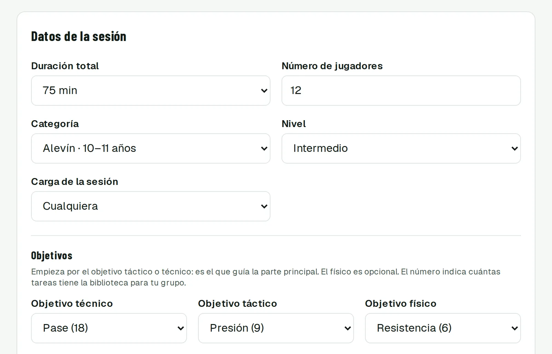Click the 'Objetivo técnico' label

point(72,303)
